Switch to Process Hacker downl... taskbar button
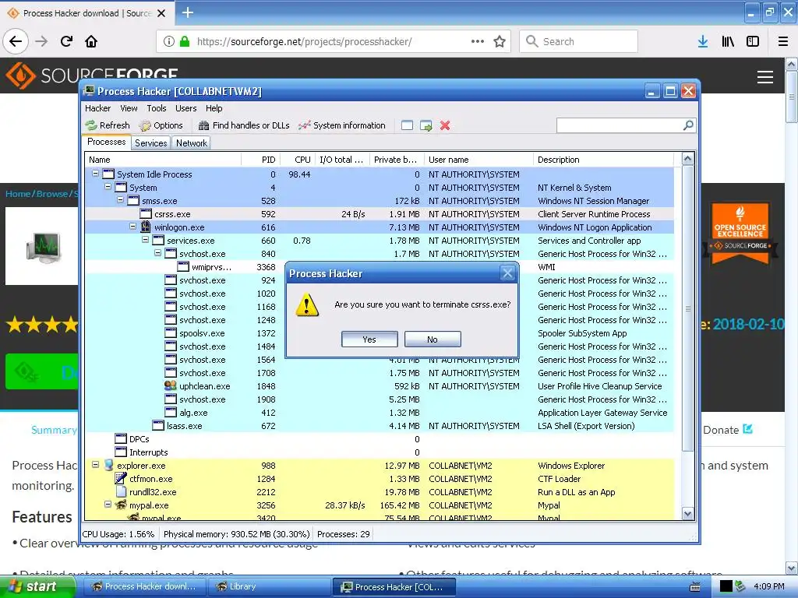Screen dimensions: 798x598 pos(145,587)
